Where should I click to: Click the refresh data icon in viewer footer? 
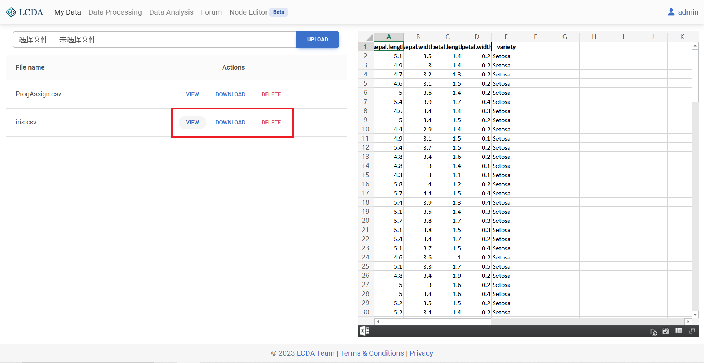(x=654, y=332)
